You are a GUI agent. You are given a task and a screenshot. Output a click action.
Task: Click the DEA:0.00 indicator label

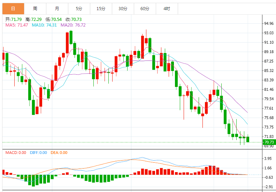pos(59,153)
